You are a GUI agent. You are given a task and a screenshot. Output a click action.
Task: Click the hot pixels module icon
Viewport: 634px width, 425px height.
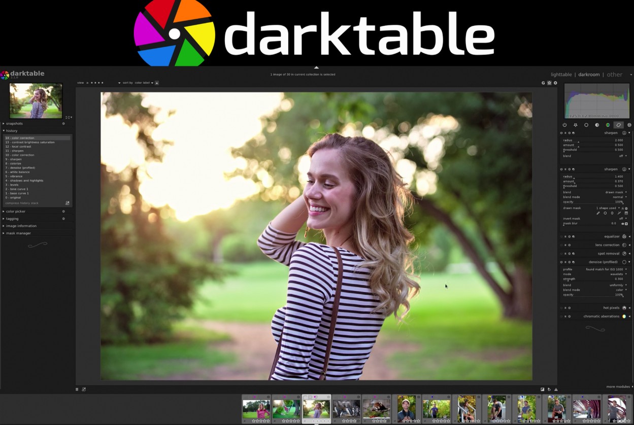click(624, 308)
